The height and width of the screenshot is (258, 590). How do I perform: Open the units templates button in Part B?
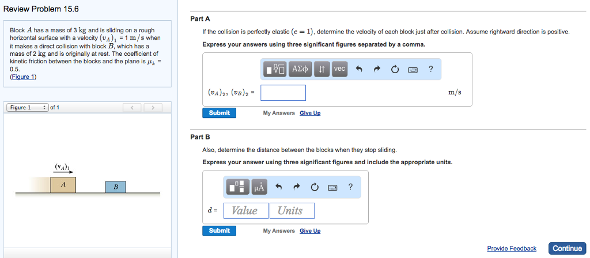(237, 187)
